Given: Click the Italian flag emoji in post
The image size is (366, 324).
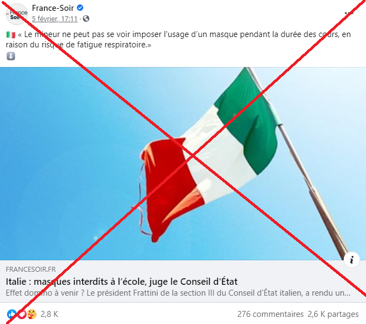Looking at the screenshot, I should [x=11, y=35].
